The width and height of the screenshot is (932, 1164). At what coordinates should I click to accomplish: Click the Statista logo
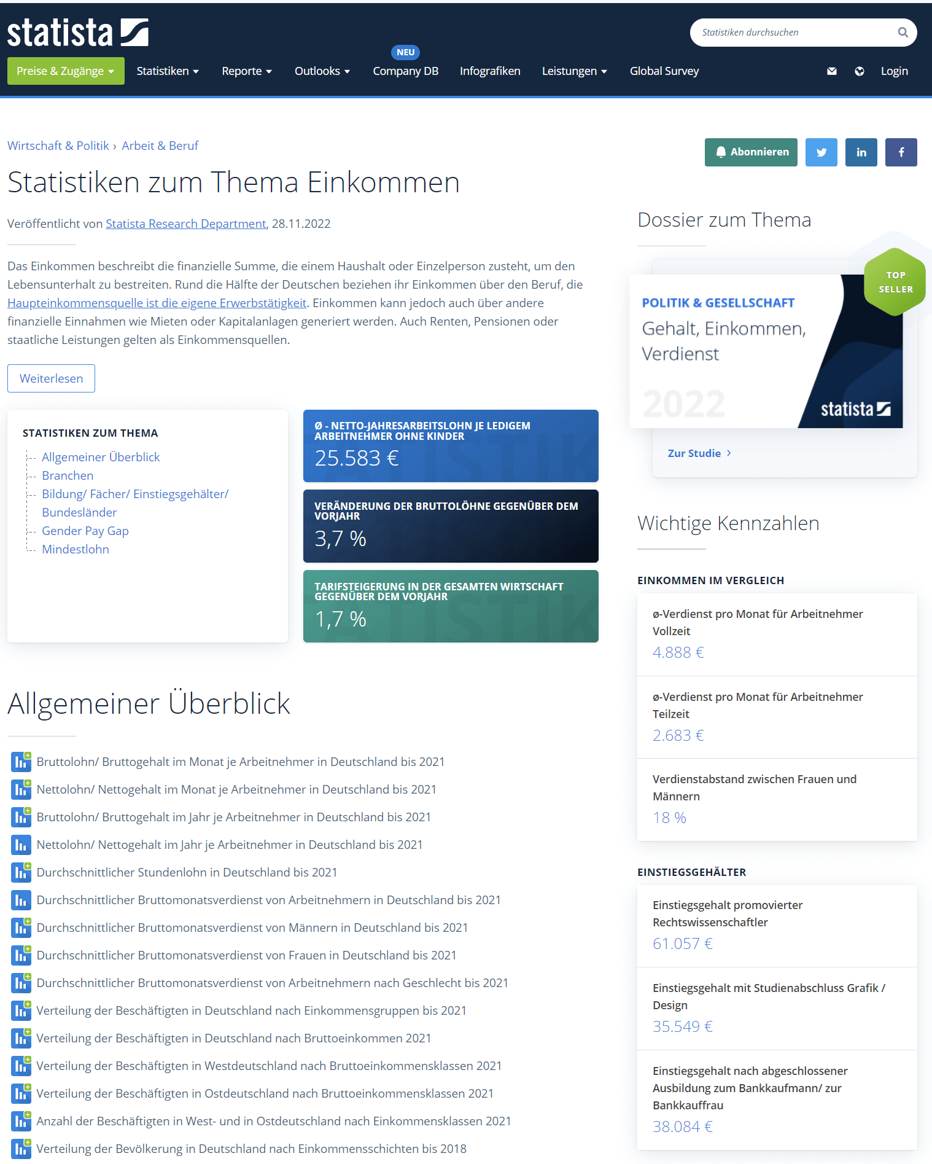(77, 33)
